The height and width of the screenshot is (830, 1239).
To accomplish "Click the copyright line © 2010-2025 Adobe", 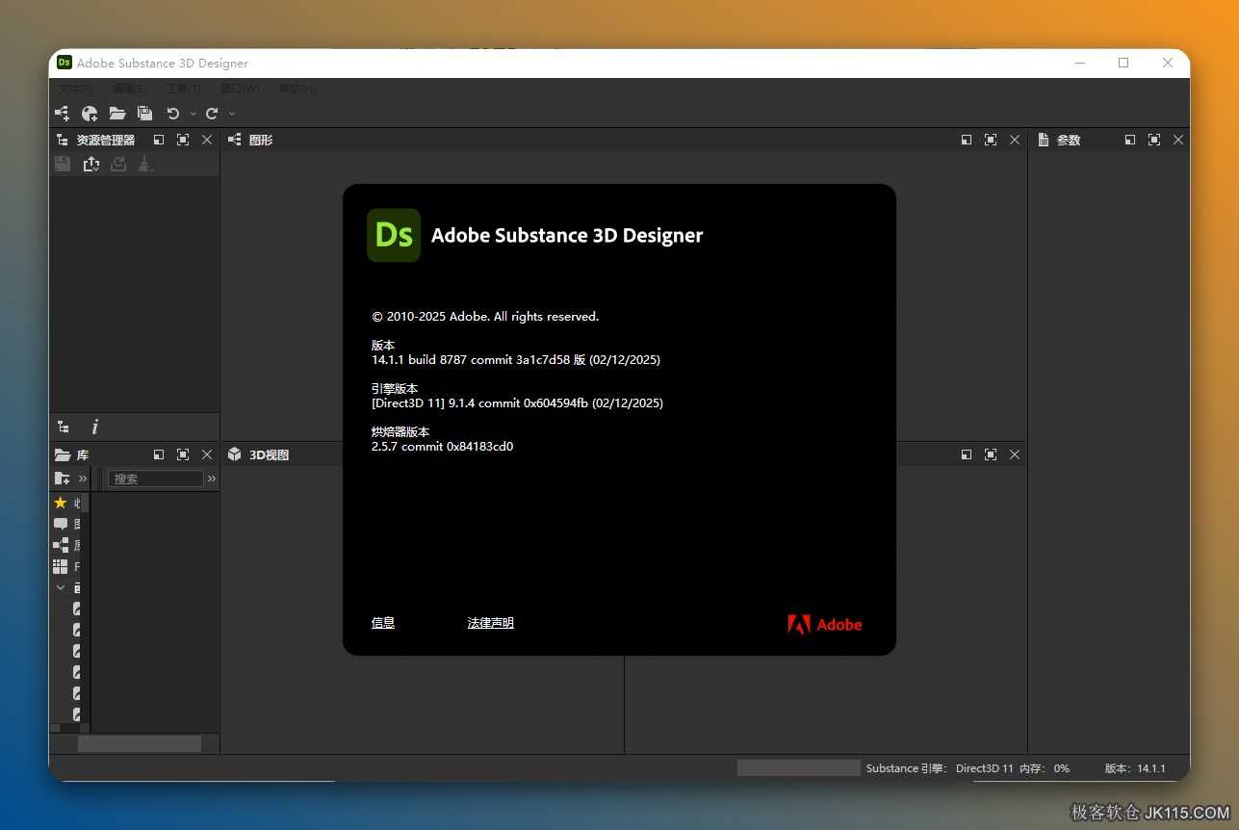I will point(485,317).
